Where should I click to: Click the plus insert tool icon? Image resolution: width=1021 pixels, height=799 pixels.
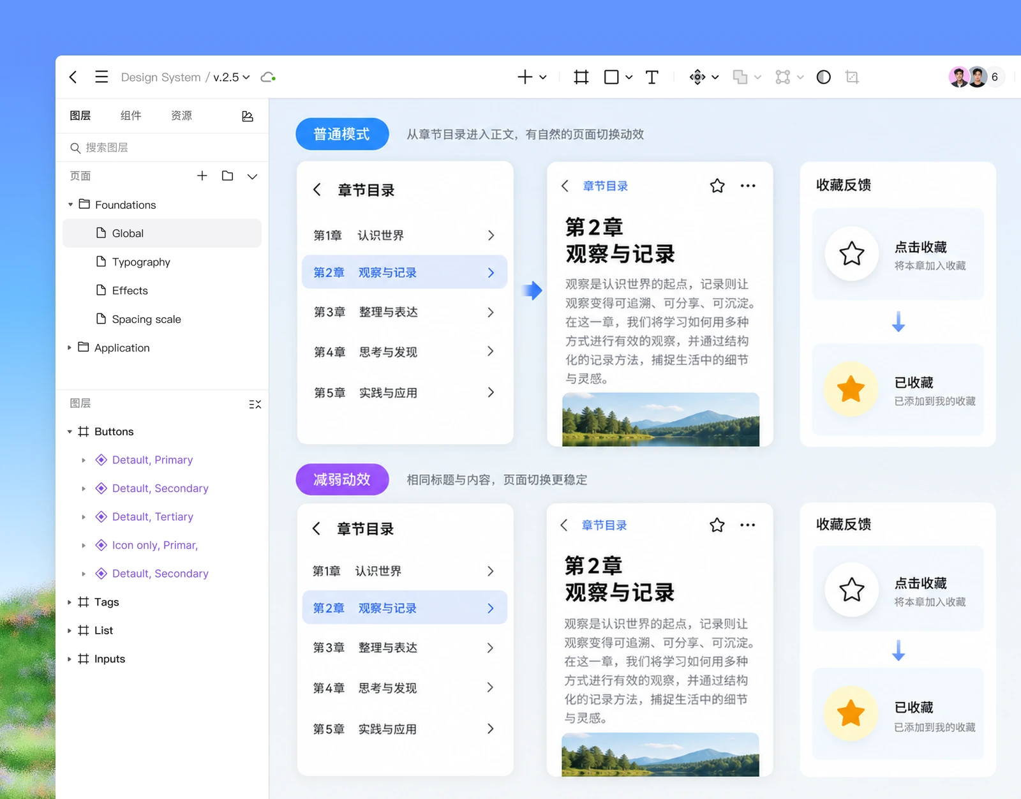tap(525, 77)
